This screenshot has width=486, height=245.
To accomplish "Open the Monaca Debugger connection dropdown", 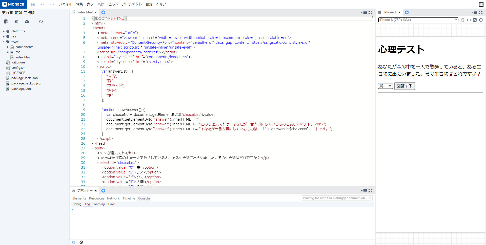I will [x=337, y=198].
